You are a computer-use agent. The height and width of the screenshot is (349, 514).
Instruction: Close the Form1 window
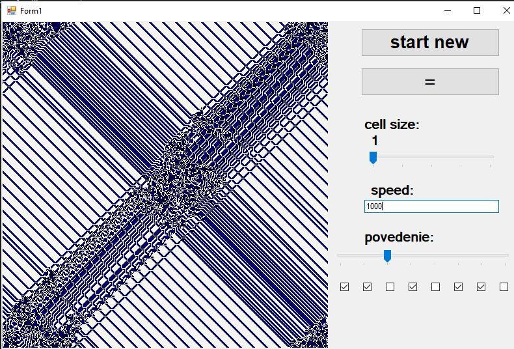[x=506, y=11]
